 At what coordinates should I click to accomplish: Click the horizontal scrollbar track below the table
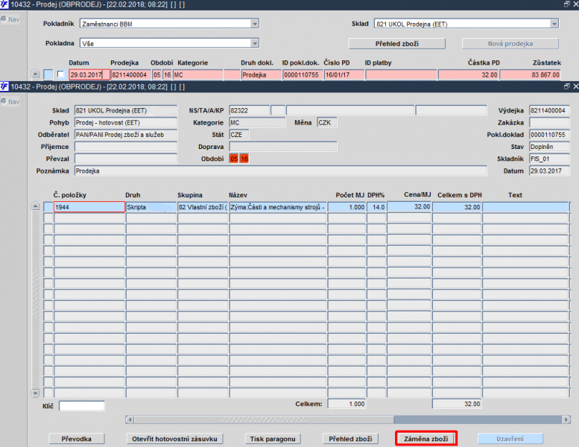261,419
